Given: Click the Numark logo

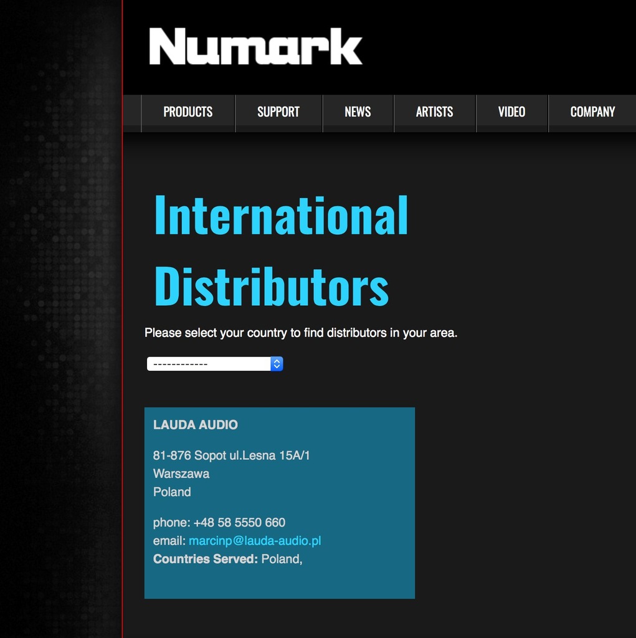Looking at the screenshot, I should 255,46.
